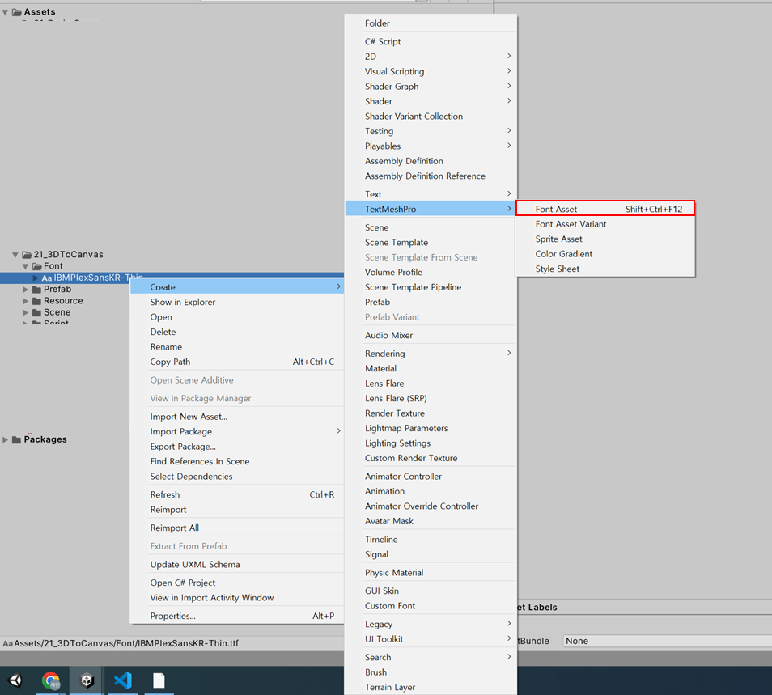The height and width of the screenshot is (695, 772).
Task: Click the IBMPlexSansKR font file icon
Action: 47,278
